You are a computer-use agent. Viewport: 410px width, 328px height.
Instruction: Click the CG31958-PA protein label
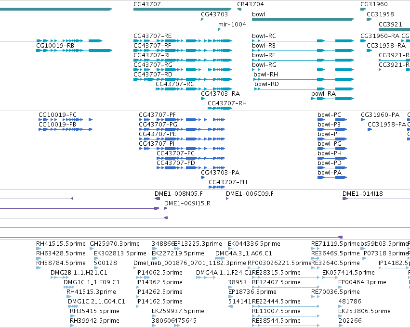[x=387, y=125]
